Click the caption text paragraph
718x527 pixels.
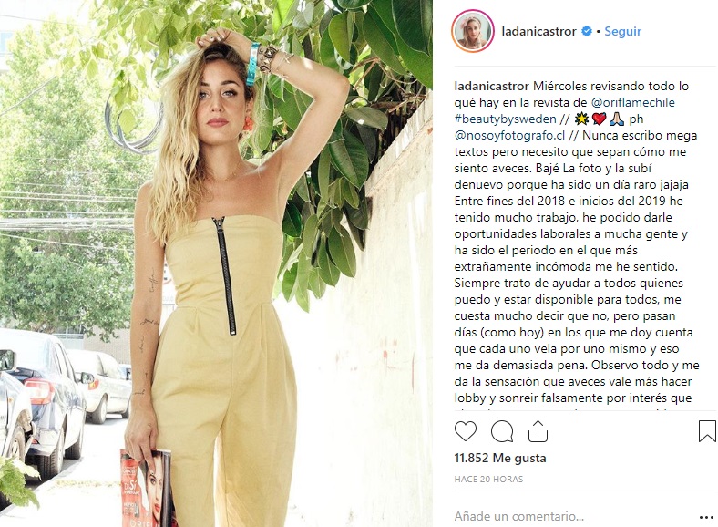pos(577,243)
